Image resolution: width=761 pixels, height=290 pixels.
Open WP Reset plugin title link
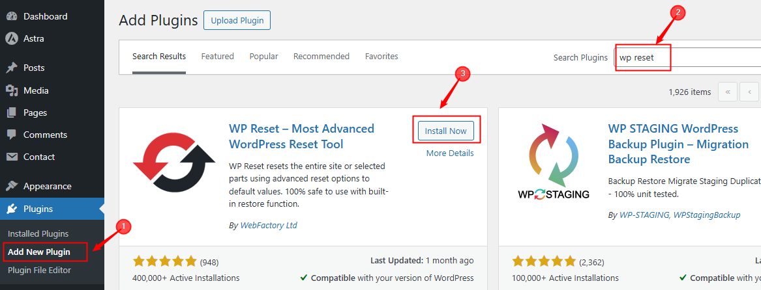(x=301, y=136)
